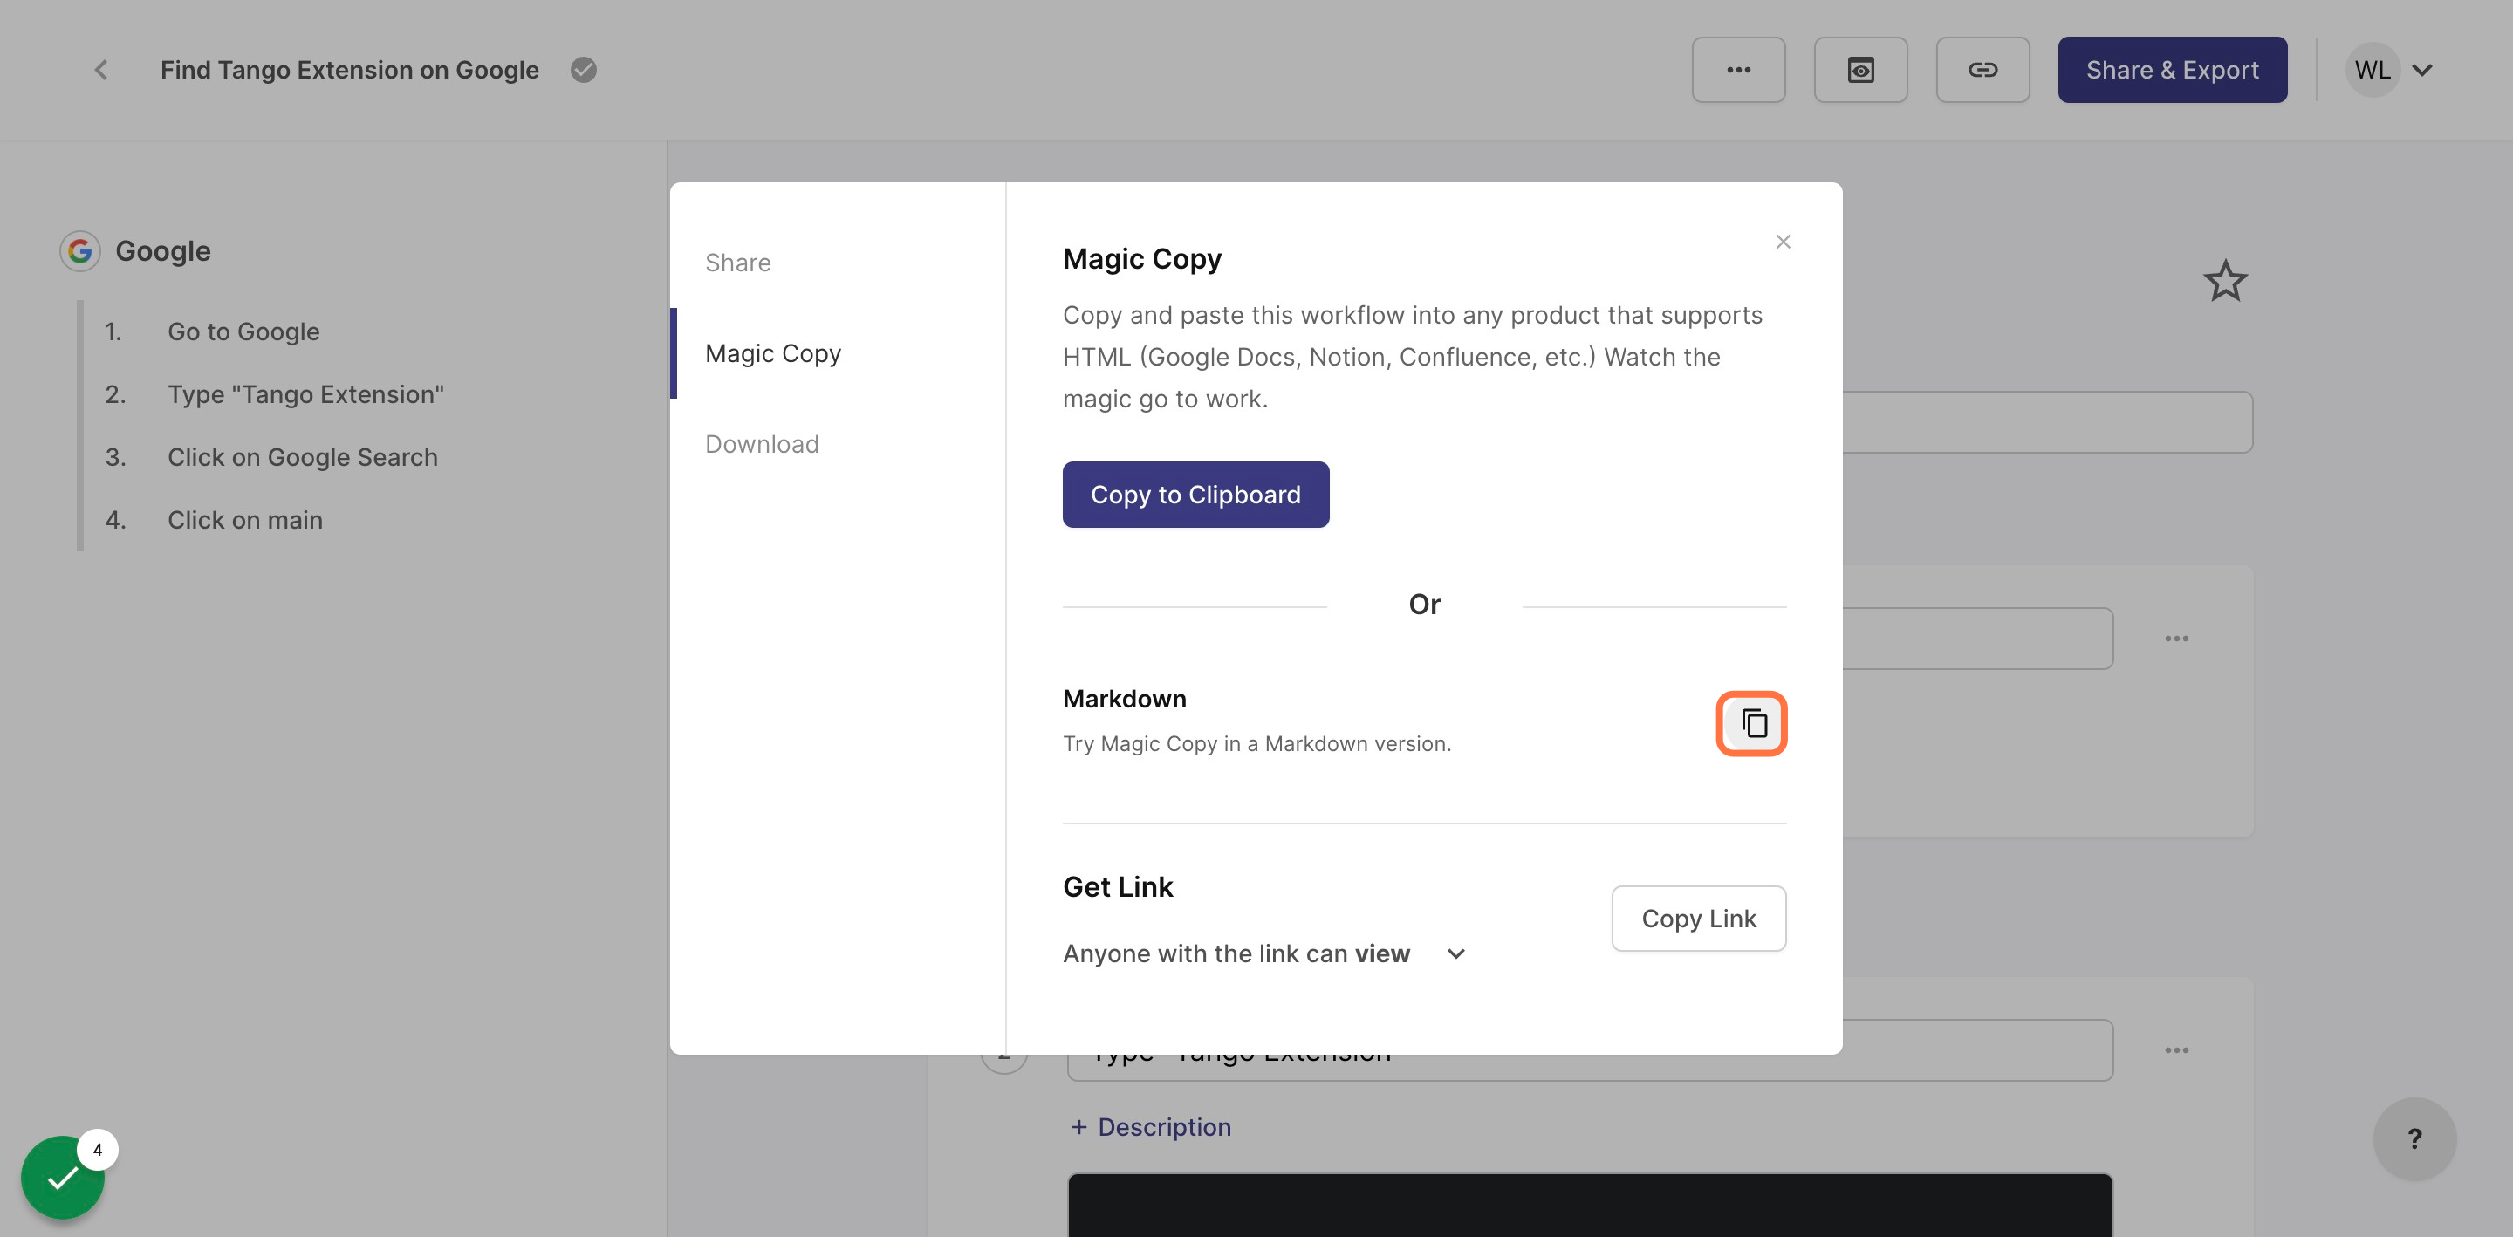2513x1237 pixels.
Task: Add a step via + Description link
Action: [1150, 1126]
